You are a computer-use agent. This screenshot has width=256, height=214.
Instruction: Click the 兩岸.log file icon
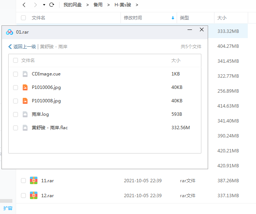tap(25, 114)
